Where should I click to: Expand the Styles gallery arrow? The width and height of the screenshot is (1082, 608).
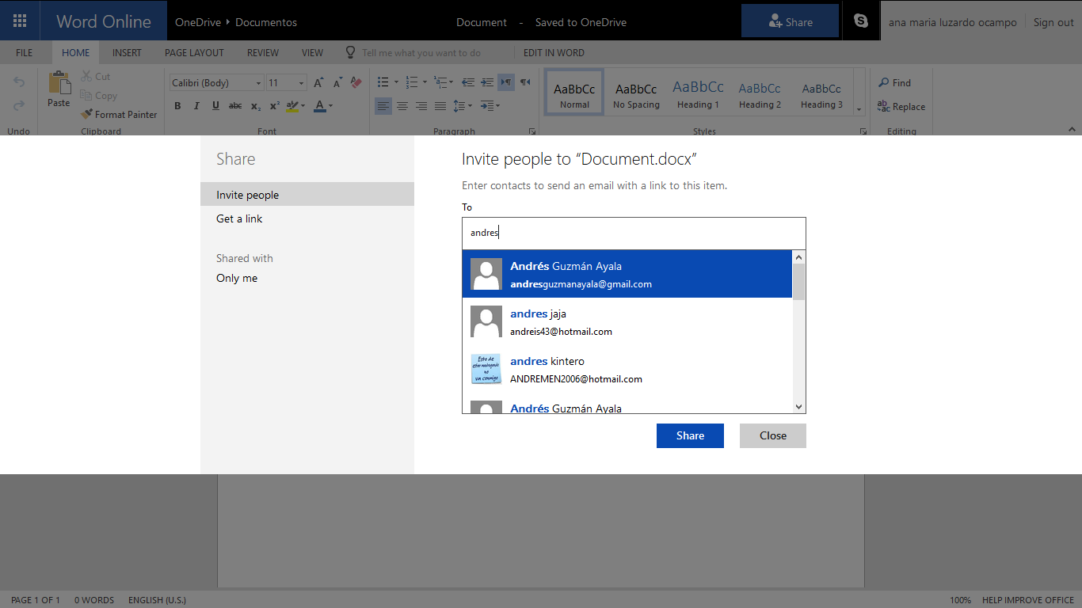tap(859, 109)
